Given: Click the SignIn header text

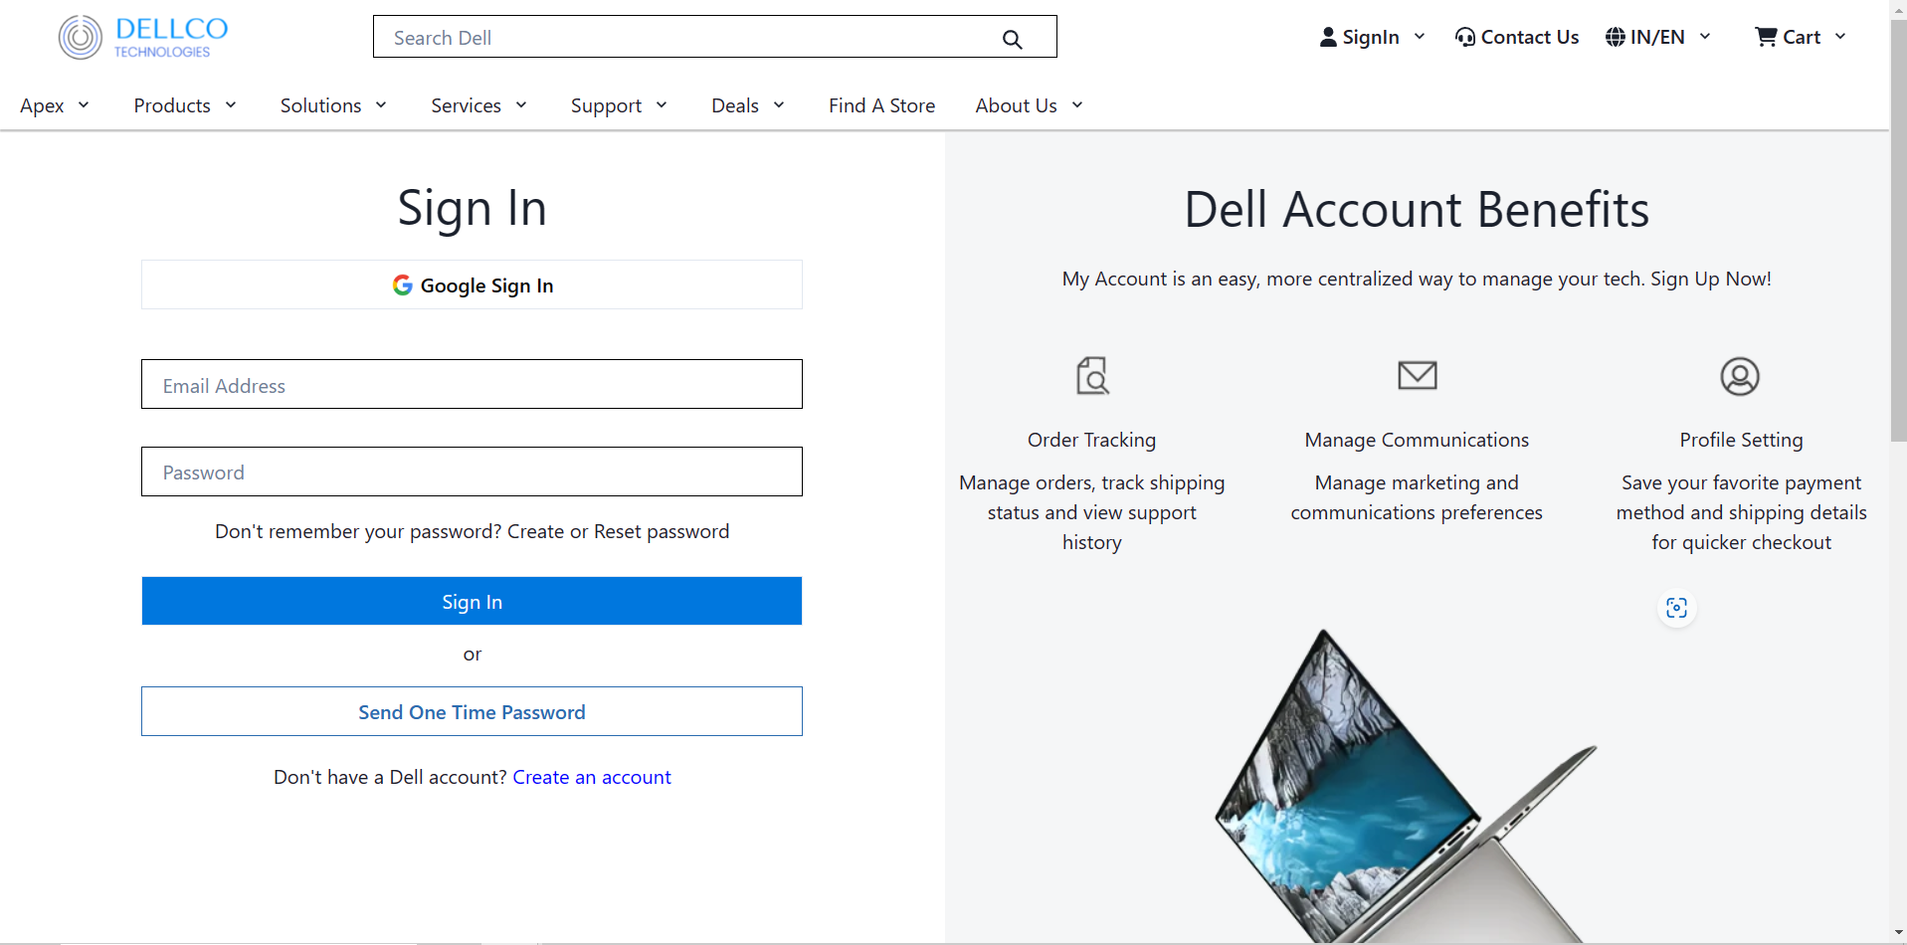Looking at the screenshot, I should pos(1371,37).
